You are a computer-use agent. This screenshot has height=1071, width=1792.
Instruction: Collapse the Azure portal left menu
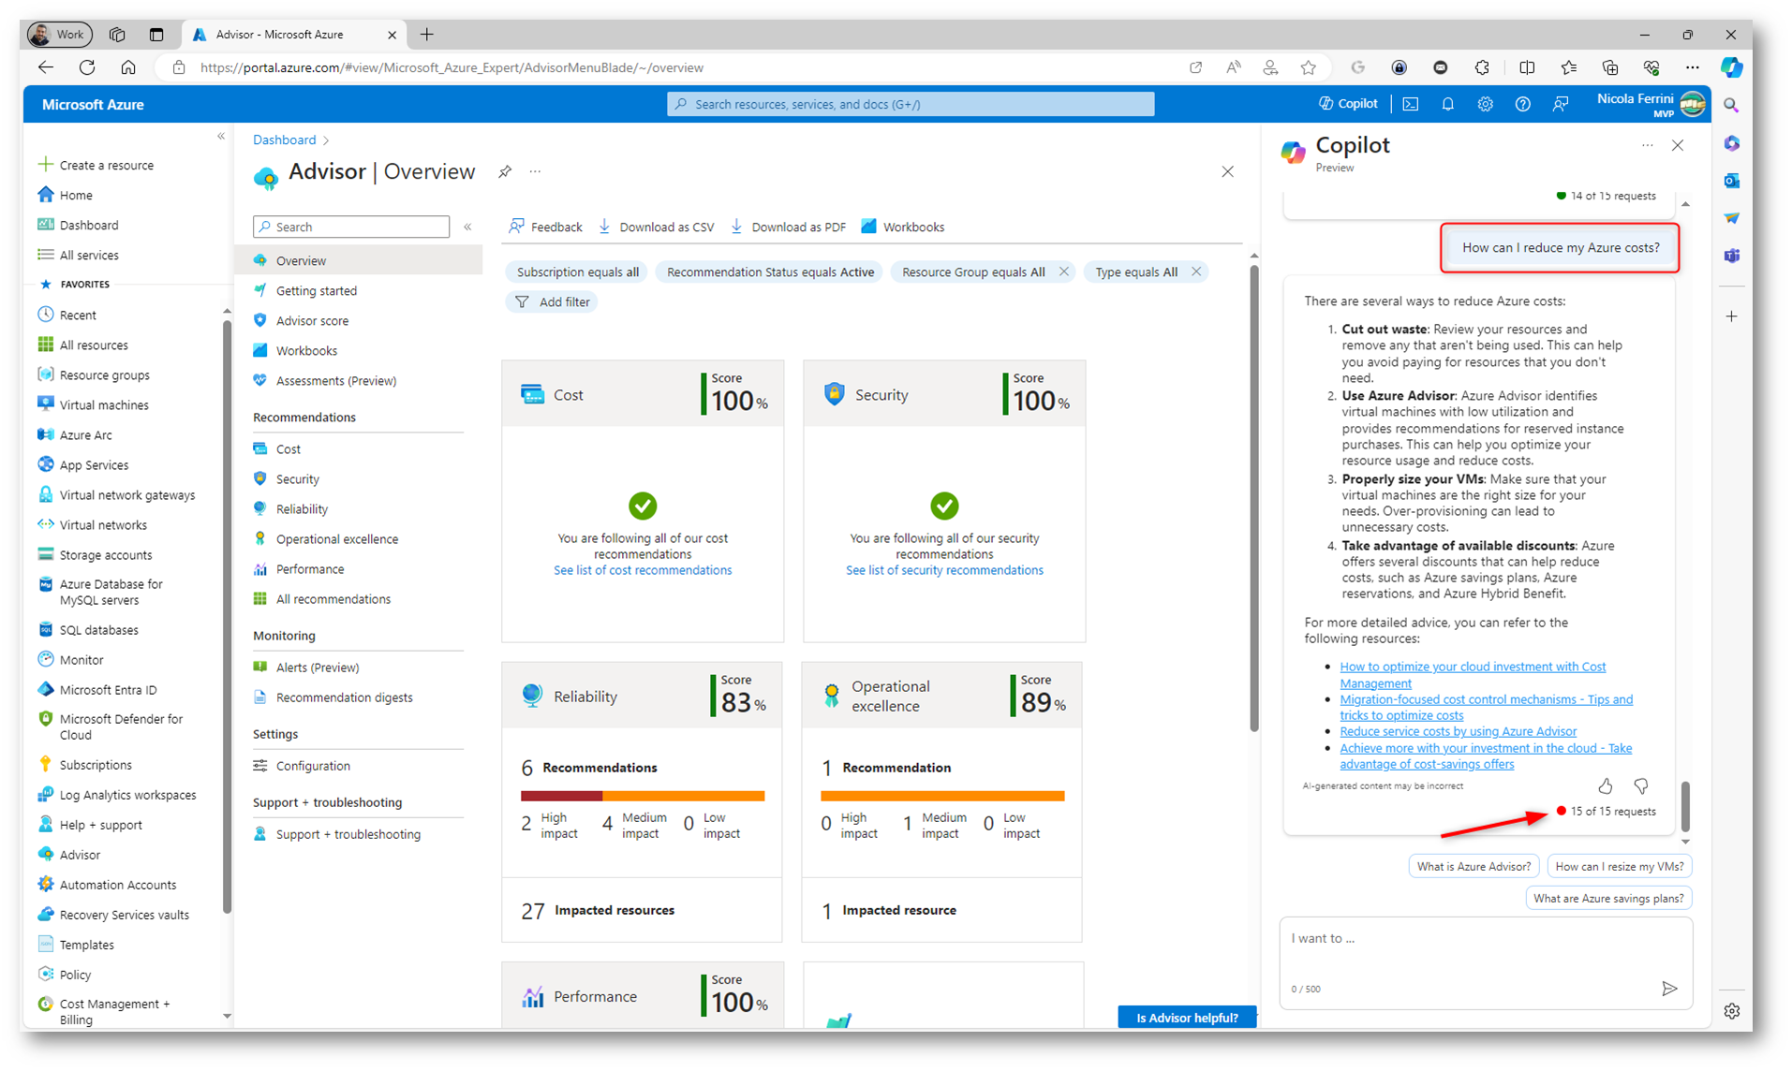click(221, 137)
